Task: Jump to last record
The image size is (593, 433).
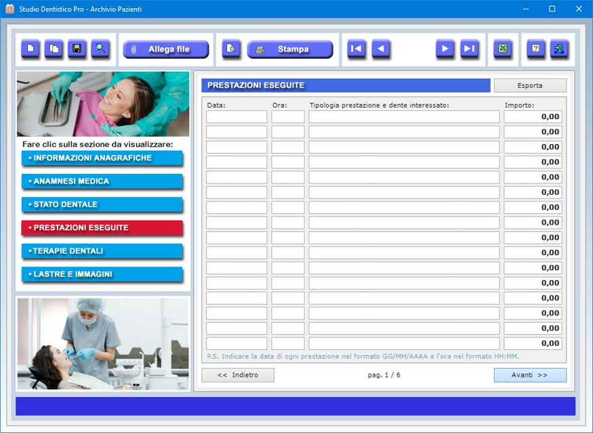Action: [x=469, y=49]
